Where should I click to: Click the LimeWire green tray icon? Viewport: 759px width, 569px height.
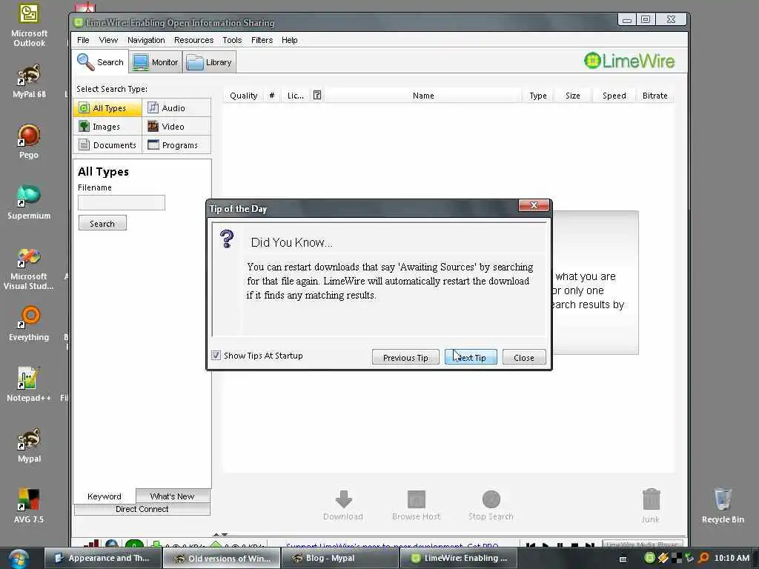point(649,558)
